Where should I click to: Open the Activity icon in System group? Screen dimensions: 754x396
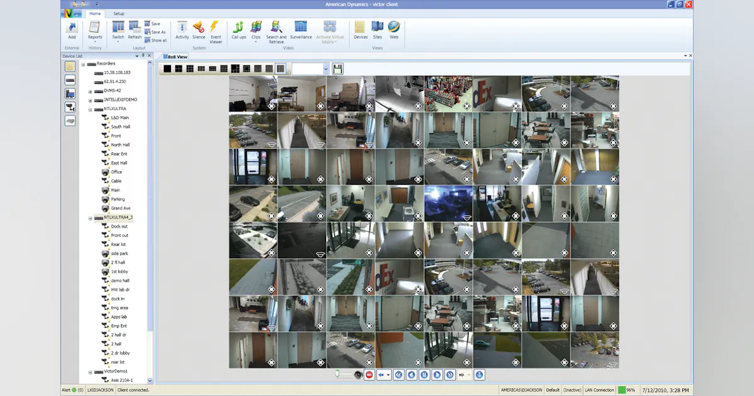[182, 27]
